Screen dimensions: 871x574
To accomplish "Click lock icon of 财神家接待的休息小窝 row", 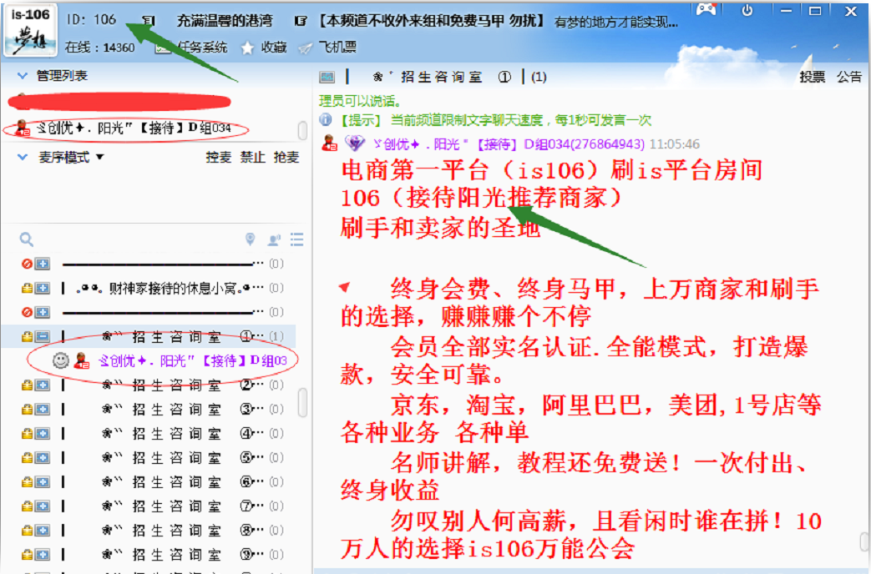I will [x=27, y=288].
